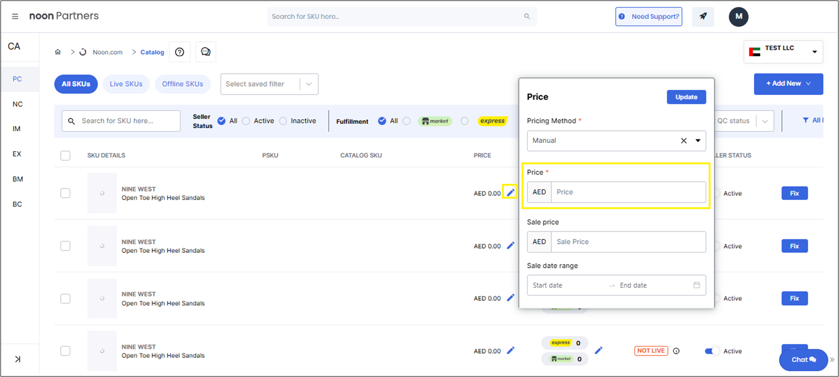Image resolution: width=839 pixels, height=377 pixels.
Task: Click the Sale Price input field
Action: coord(629,242)
